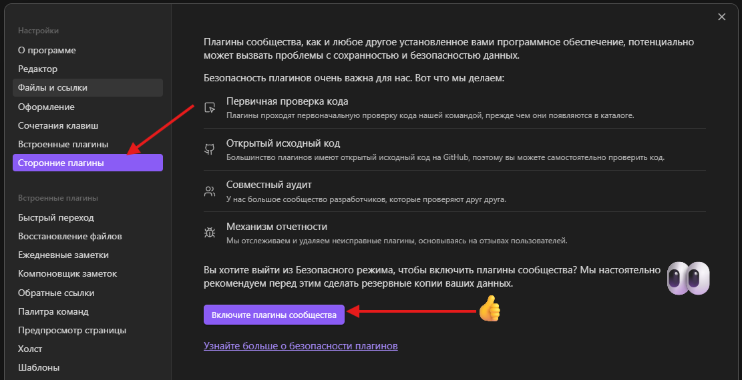This screenshot has width=742, height=380.
Task: Select «Палитра команд» in the sidebar
Action: [53, 311]
